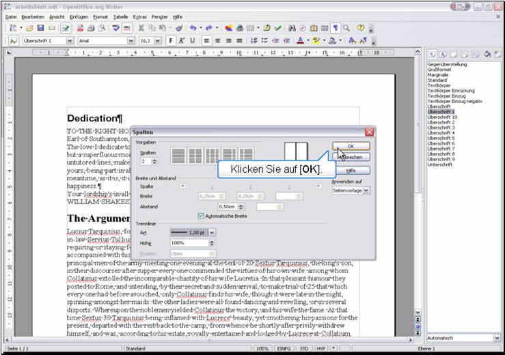The height and width of the screenshot is (355, 505).
Task: Click the spellcheck icon in toolbar
Action: (116, 28)
